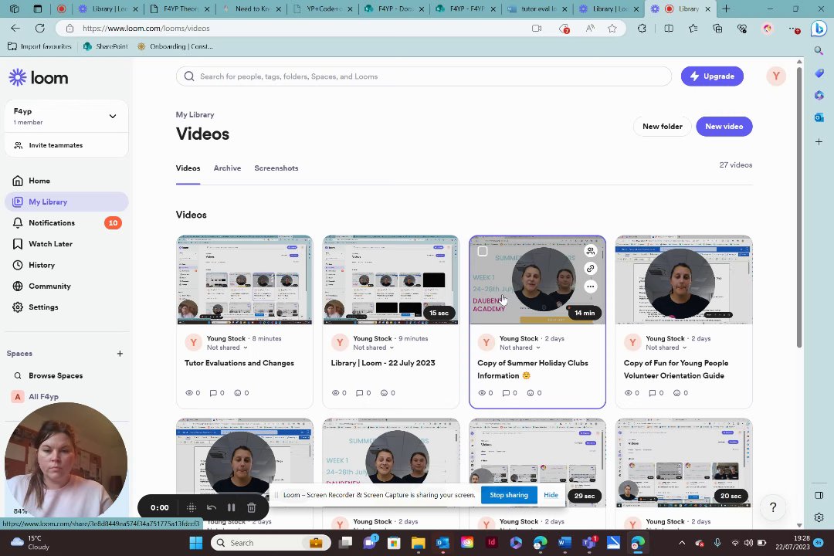Refresh the browser page
Image resolution: width=834 pixels, height=556 pixels.
40,29
